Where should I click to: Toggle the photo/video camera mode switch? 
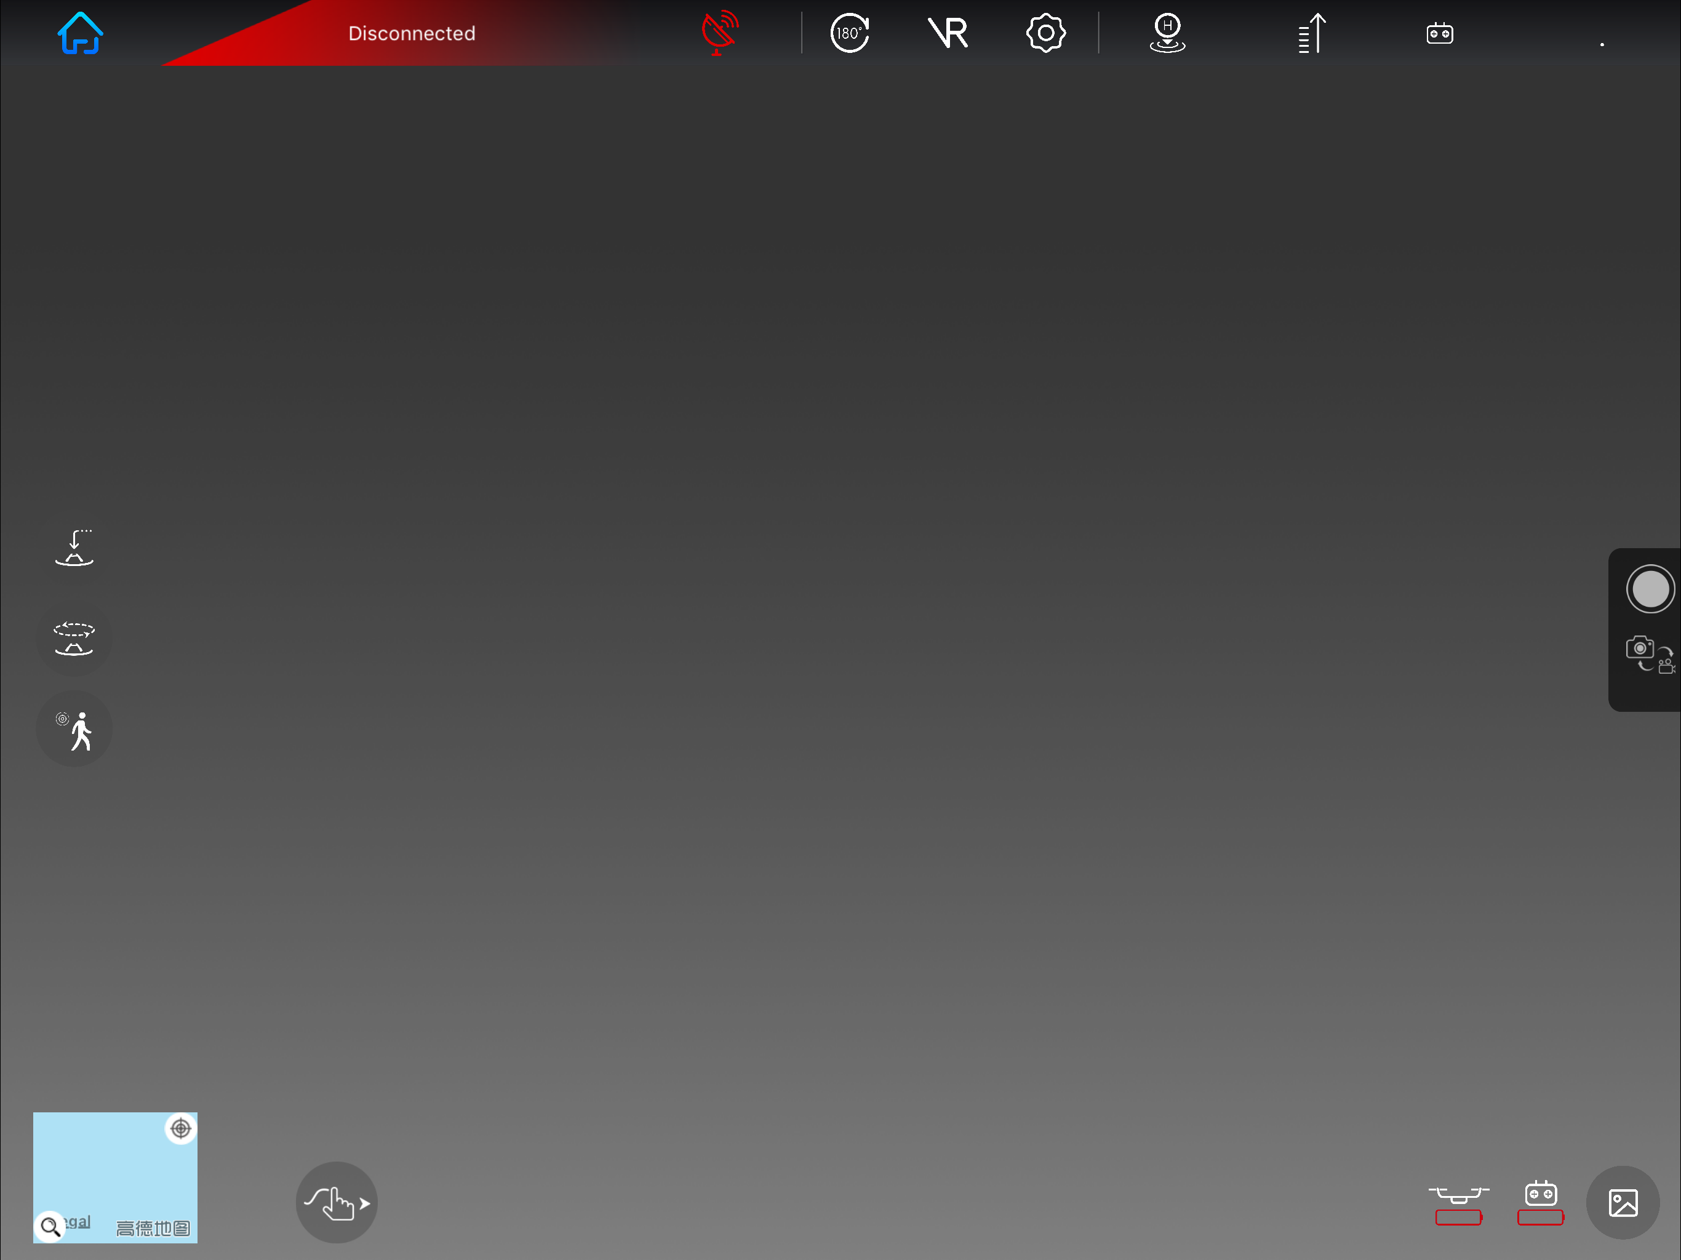click(1649, 655)
